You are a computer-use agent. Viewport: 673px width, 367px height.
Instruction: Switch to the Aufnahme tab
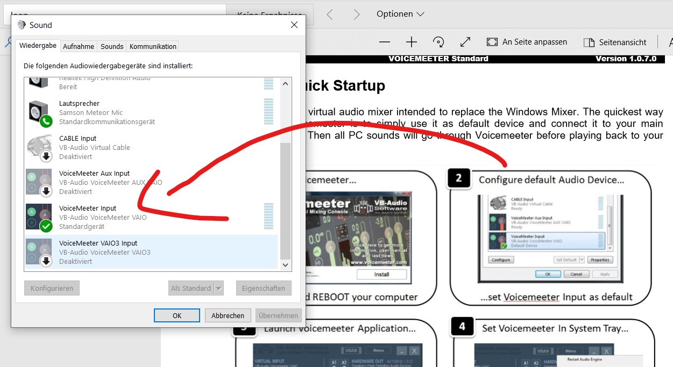click(79, 46)
